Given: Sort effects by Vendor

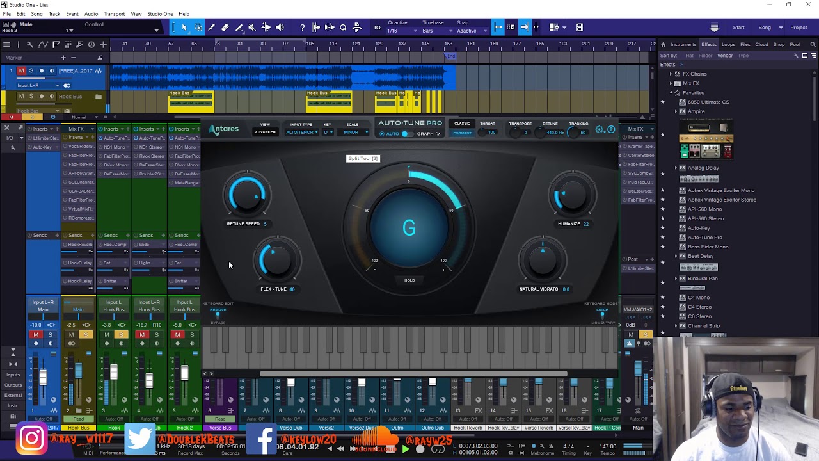Looking at the screenshot, I should tap(724, 56).
